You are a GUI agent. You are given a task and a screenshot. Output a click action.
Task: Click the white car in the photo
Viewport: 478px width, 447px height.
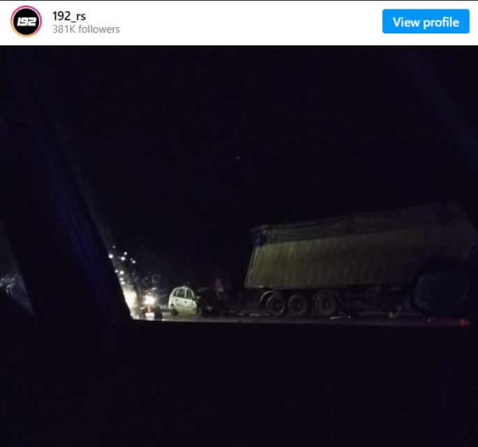(x=183, y=301)
